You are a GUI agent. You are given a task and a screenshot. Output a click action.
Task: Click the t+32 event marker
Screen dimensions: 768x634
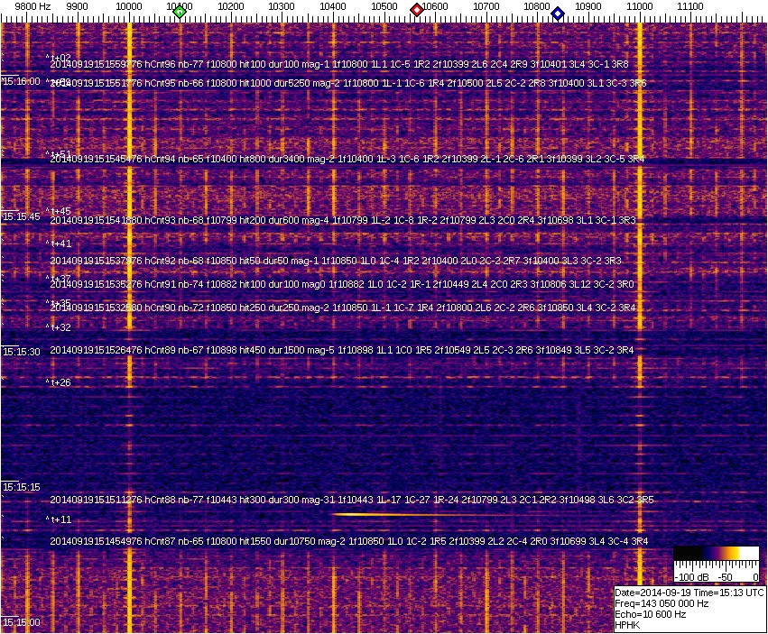[x=60, y=328]
